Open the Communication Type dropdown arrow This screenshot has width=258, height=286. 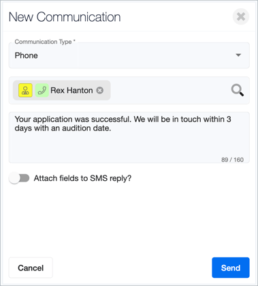click(238, 55)
